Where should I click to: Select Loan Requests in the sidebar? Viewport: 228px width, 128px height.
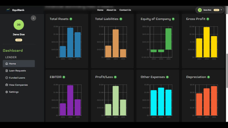point(17,71)
